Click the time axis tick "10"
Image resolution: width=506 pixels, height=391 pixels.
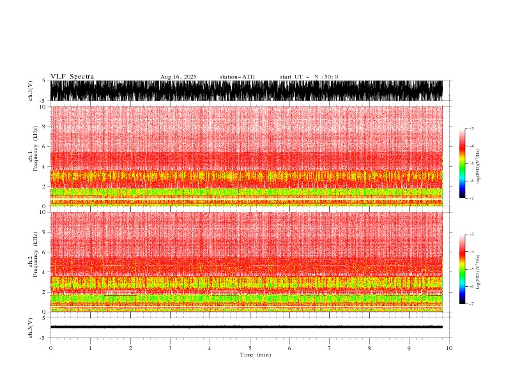tap(449, 348)
